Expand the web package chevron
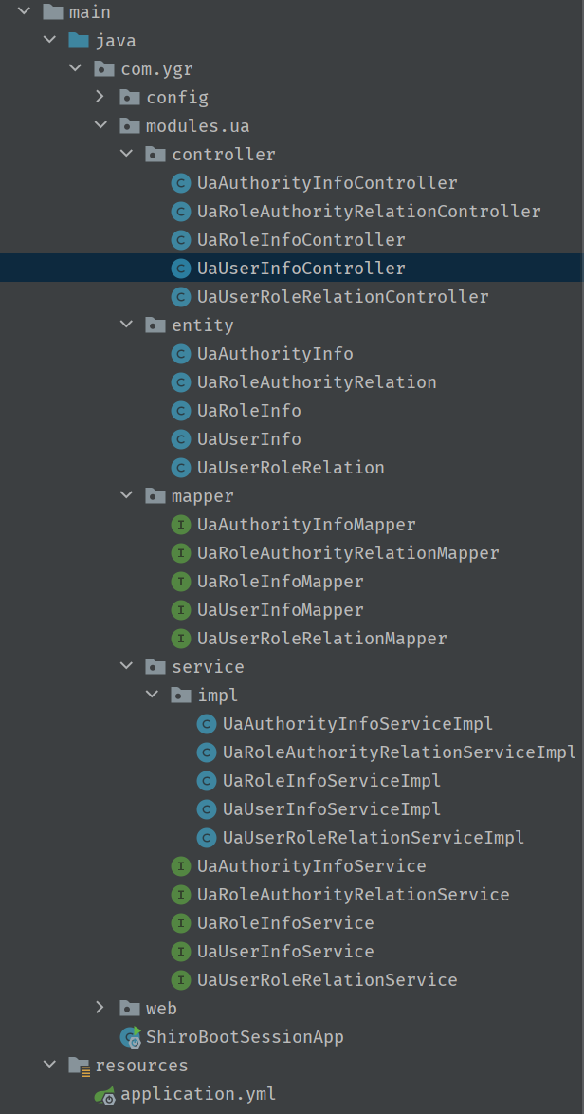The height and width of the screenshot is (1114, 584). [100, 1008]
